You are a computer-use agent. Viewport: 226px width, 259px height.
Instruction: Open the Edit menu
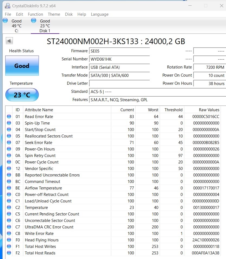[19, 14]
